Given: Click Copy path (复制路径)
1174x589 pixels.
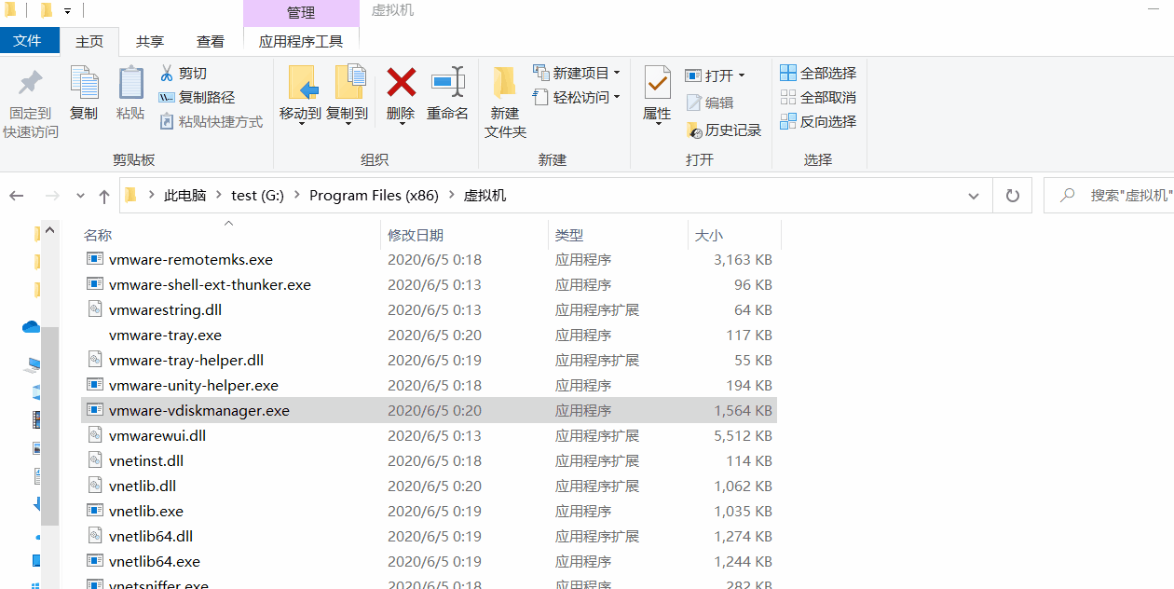Looking at the screenshot, I should 197,97.
